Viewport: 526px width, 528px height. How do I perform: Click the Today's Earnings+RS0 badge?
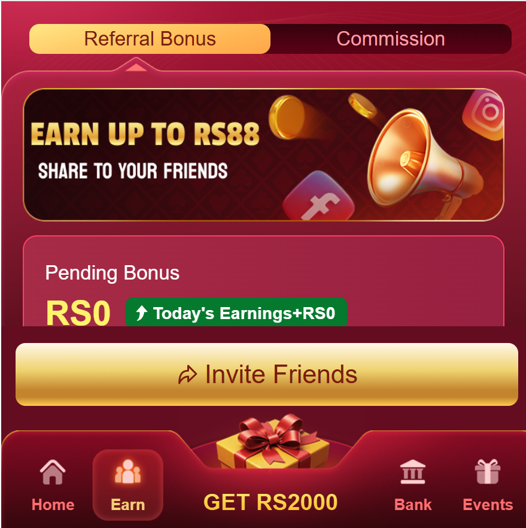click(236, 312)
